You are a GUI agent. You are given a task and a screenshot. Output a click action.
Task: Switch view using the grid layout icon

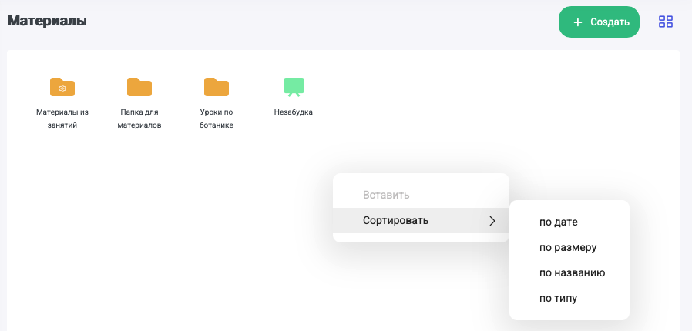pyautogui.click(x=666, y=22)
